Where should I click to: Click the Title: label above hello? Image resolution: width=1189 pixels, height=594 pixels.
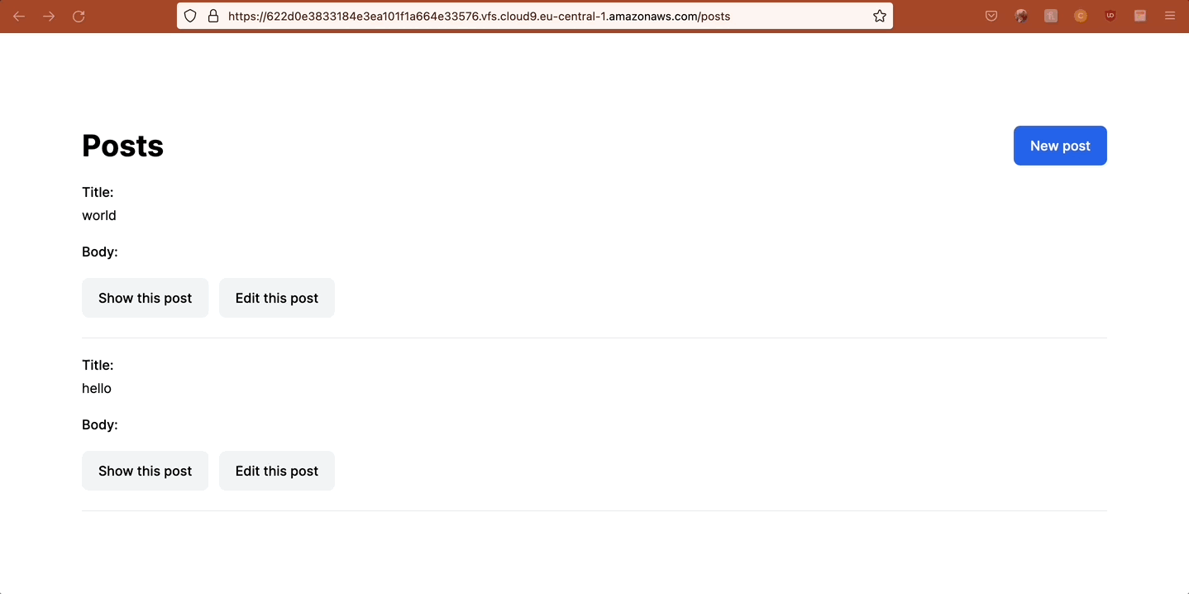98,365
